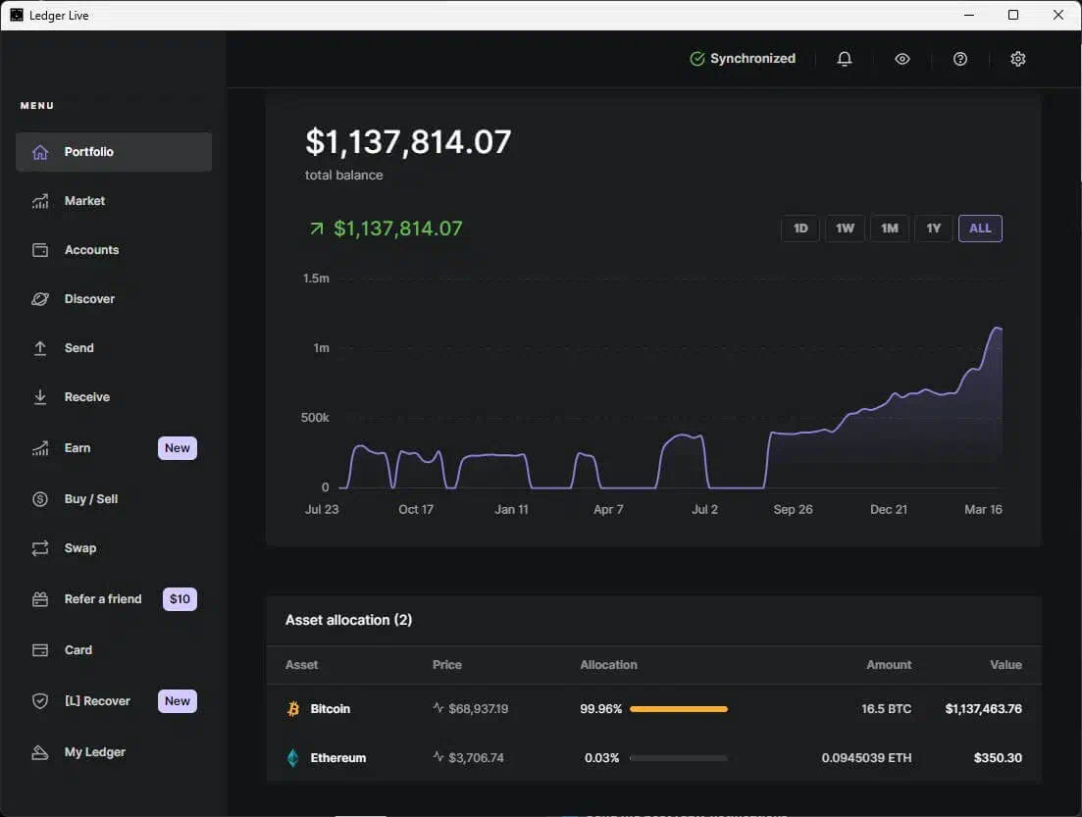Click the Ethereum asset name
1082x817 pixels.
click(x=338, y=757)
